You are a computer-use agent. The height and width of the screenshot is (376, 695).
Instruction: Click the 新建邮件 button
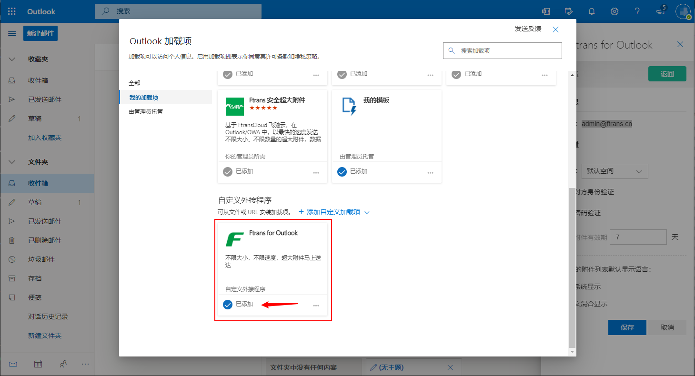click(40, 33)
